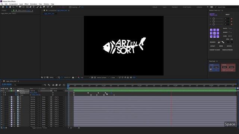Select the Unified Camera tool
Screen dimensions: 239x134
20,7
